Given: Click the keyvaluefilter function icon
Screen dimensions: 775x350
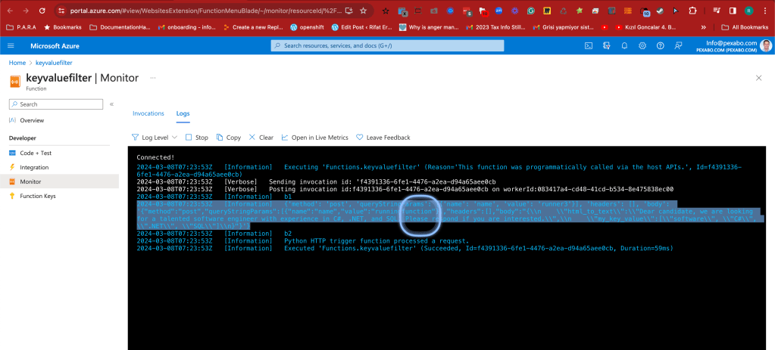Looking at the screenshot, I should pos(15,81).
